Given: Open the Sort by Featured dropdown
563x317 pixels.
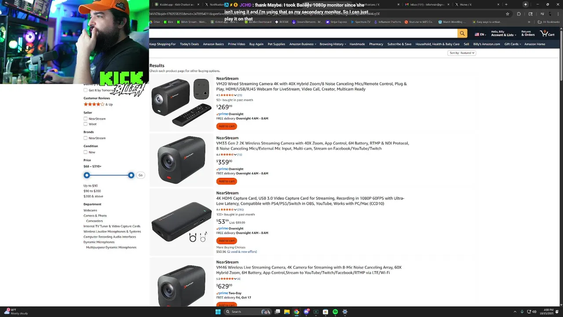Looking at the screenshot, I should [x=462, y=53].
